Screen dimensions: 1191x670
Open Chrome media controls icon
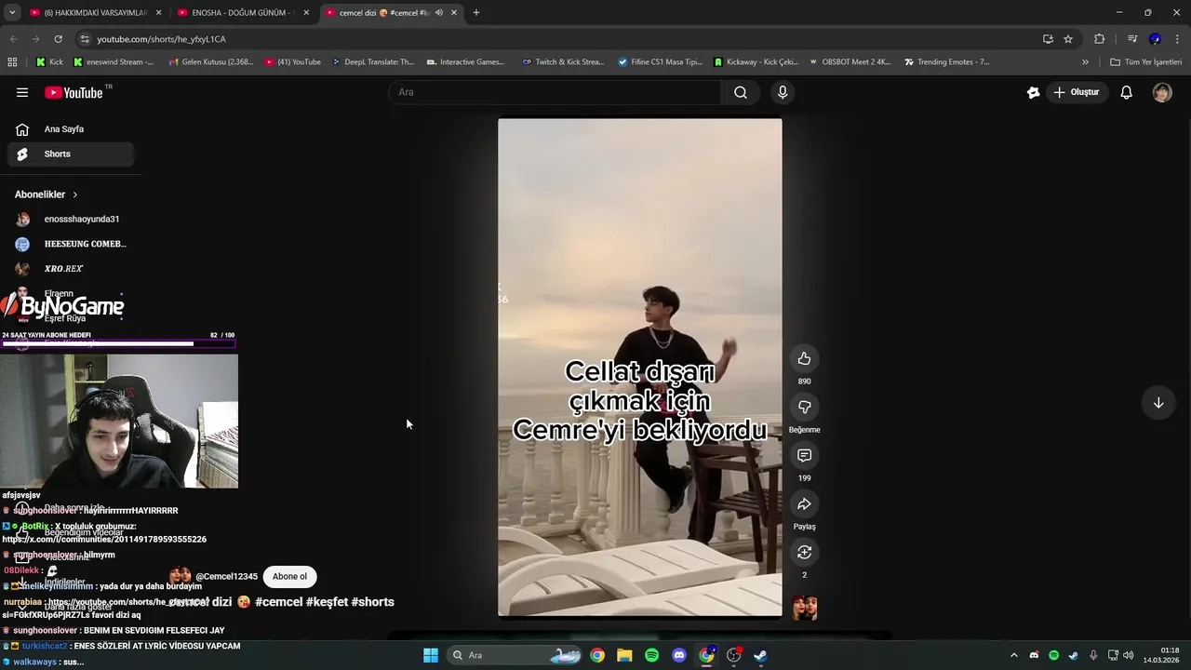tap(1132, 39)
